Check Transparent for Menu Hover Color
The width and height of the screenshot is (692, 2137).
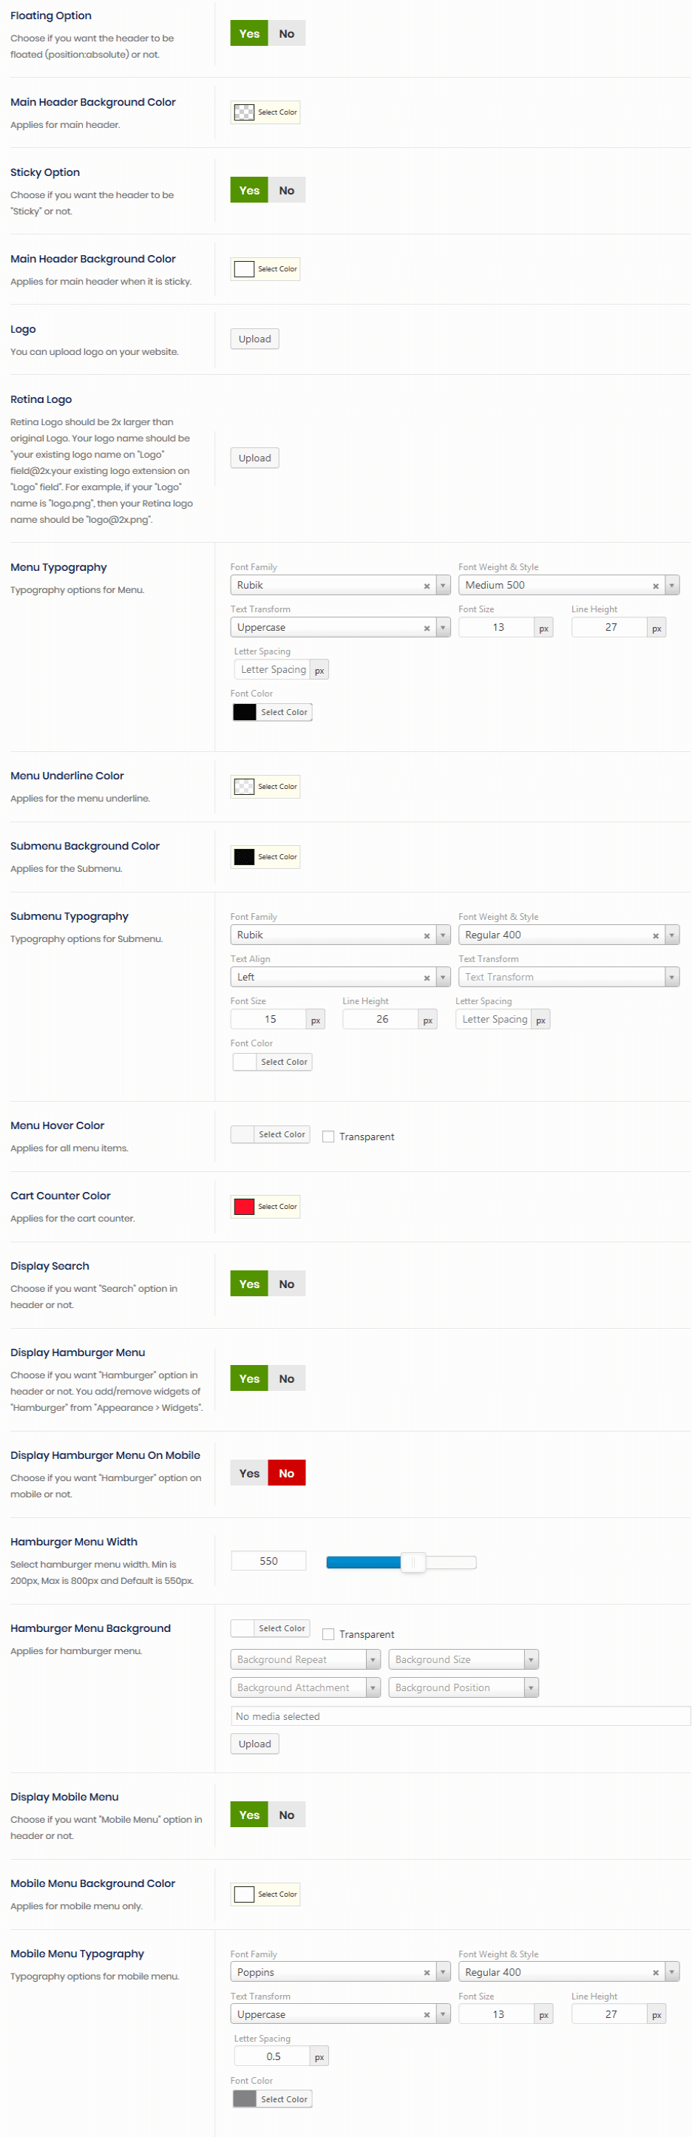(x=328, y=1137)
